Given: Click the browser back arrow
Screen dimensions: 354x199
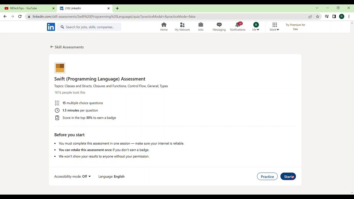Looking at the screenshot, I should click(x=5, y=17).
